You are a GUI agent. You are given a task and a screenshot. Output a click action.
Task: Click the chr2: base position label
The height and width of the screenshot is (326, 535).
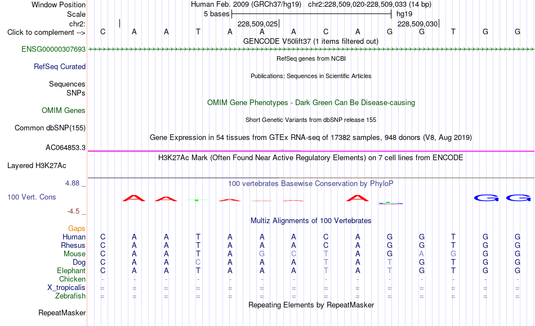click(x=77, y=24)
